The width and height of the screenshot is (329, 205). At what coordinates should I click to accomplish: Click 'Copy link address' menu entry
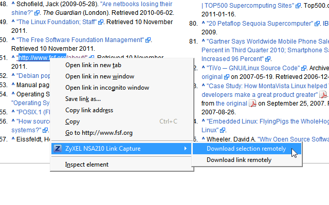click(x=89, y=110)
